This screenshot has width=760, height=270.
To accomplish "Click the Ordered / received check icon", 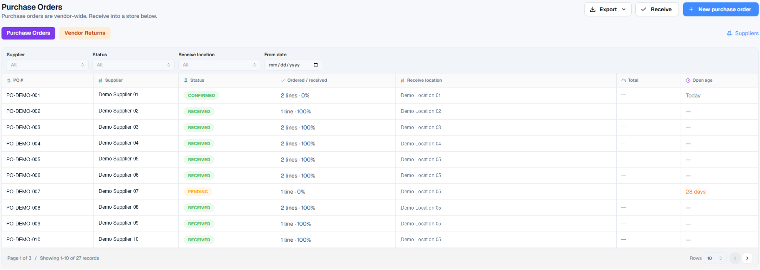I will pos(283,80).
